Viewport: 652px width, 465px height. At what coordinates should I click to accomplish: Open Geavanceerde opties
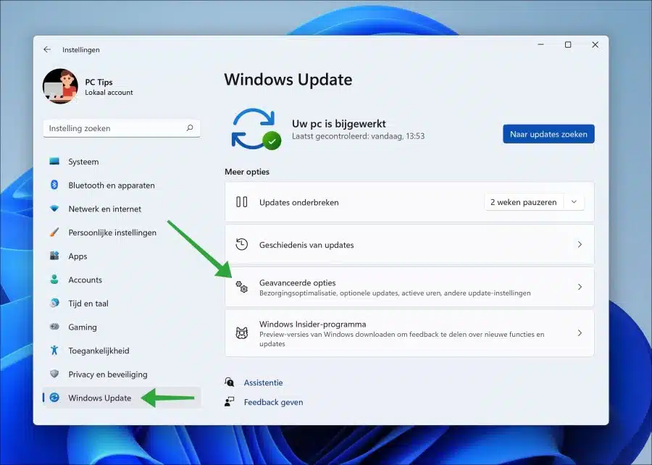pos(409,287)
